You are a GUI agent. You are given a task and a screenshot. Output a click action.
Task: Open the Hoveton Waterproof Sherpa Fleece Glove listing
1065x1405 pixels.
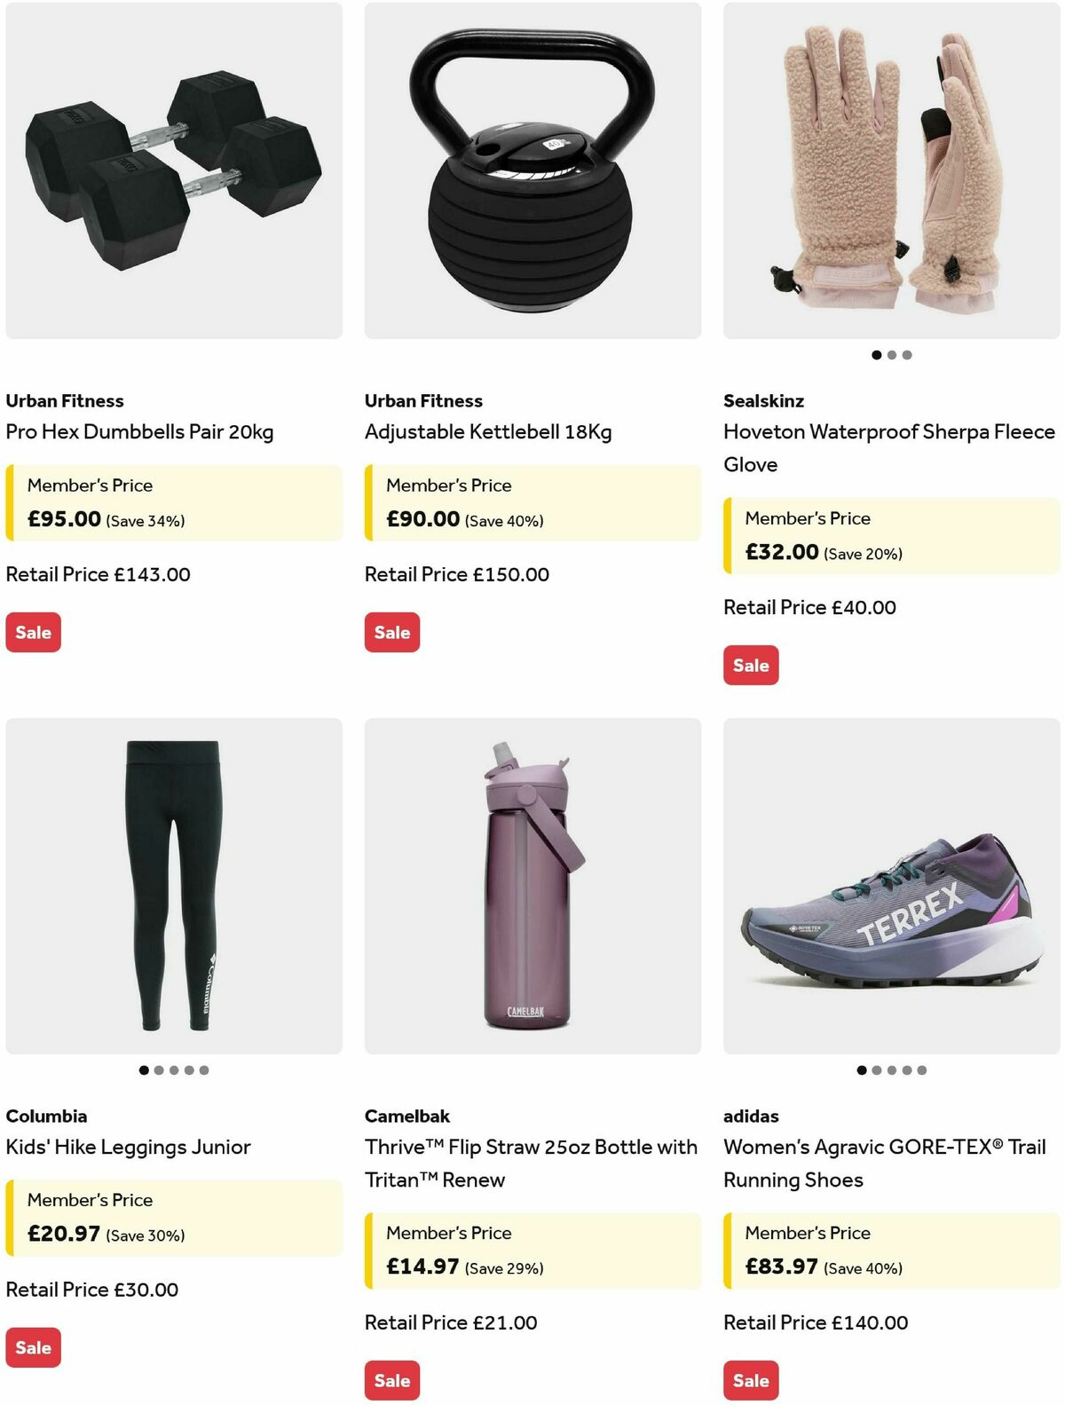click(x=889, y=447)
